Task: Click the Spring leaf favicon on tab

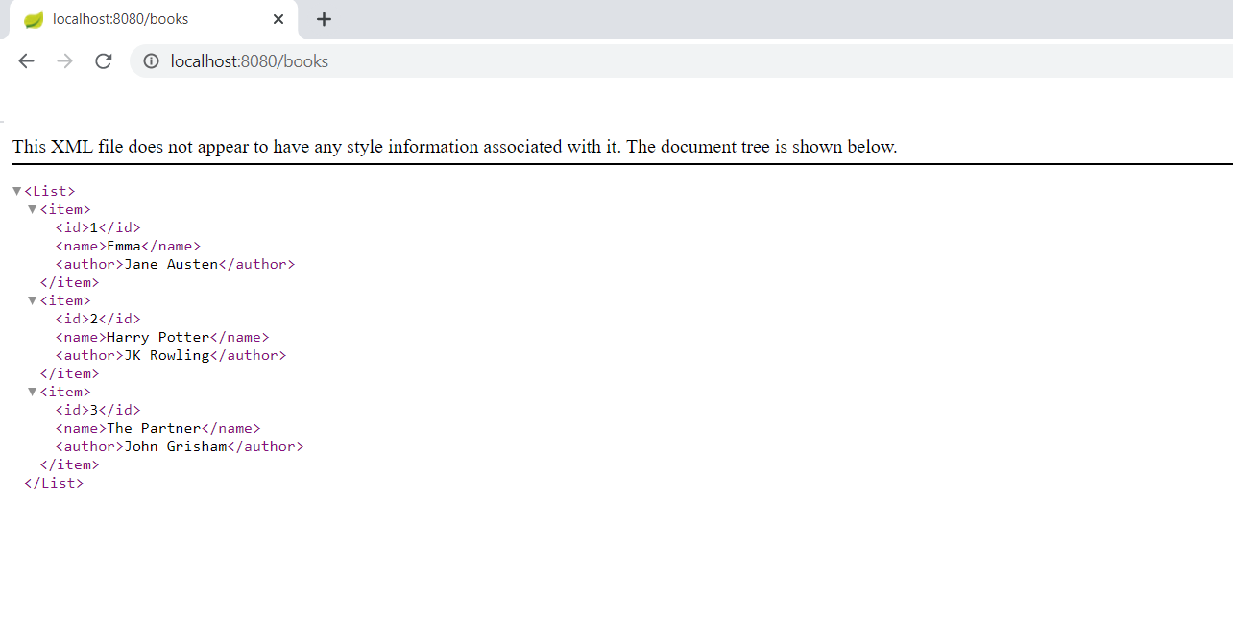Action: 34,19
